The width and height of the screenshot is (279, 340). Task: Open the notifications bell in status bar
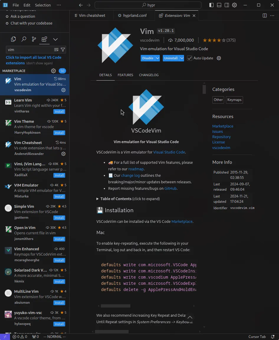point(273,337)
